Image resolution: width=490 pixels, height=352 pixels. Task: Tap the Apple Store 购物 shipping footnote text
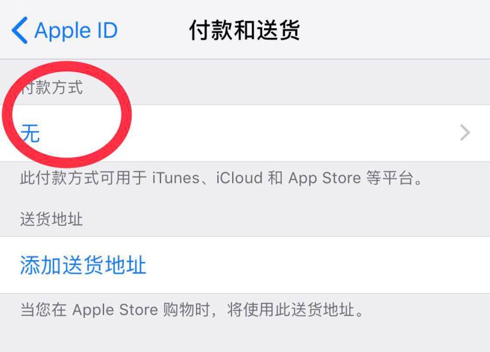click(x=192, y=310)
